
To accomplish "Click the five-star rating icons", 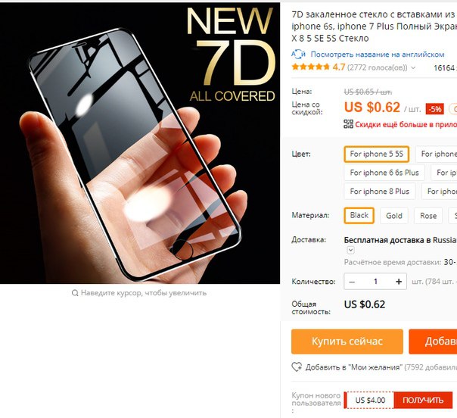I will (x=311, y=67).
